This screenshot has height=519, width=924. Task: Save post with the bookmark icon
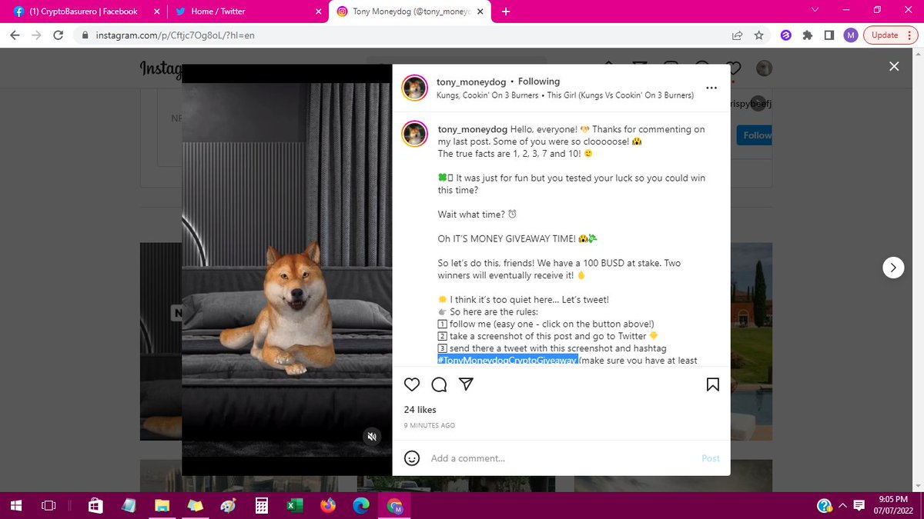click(713, 384)
